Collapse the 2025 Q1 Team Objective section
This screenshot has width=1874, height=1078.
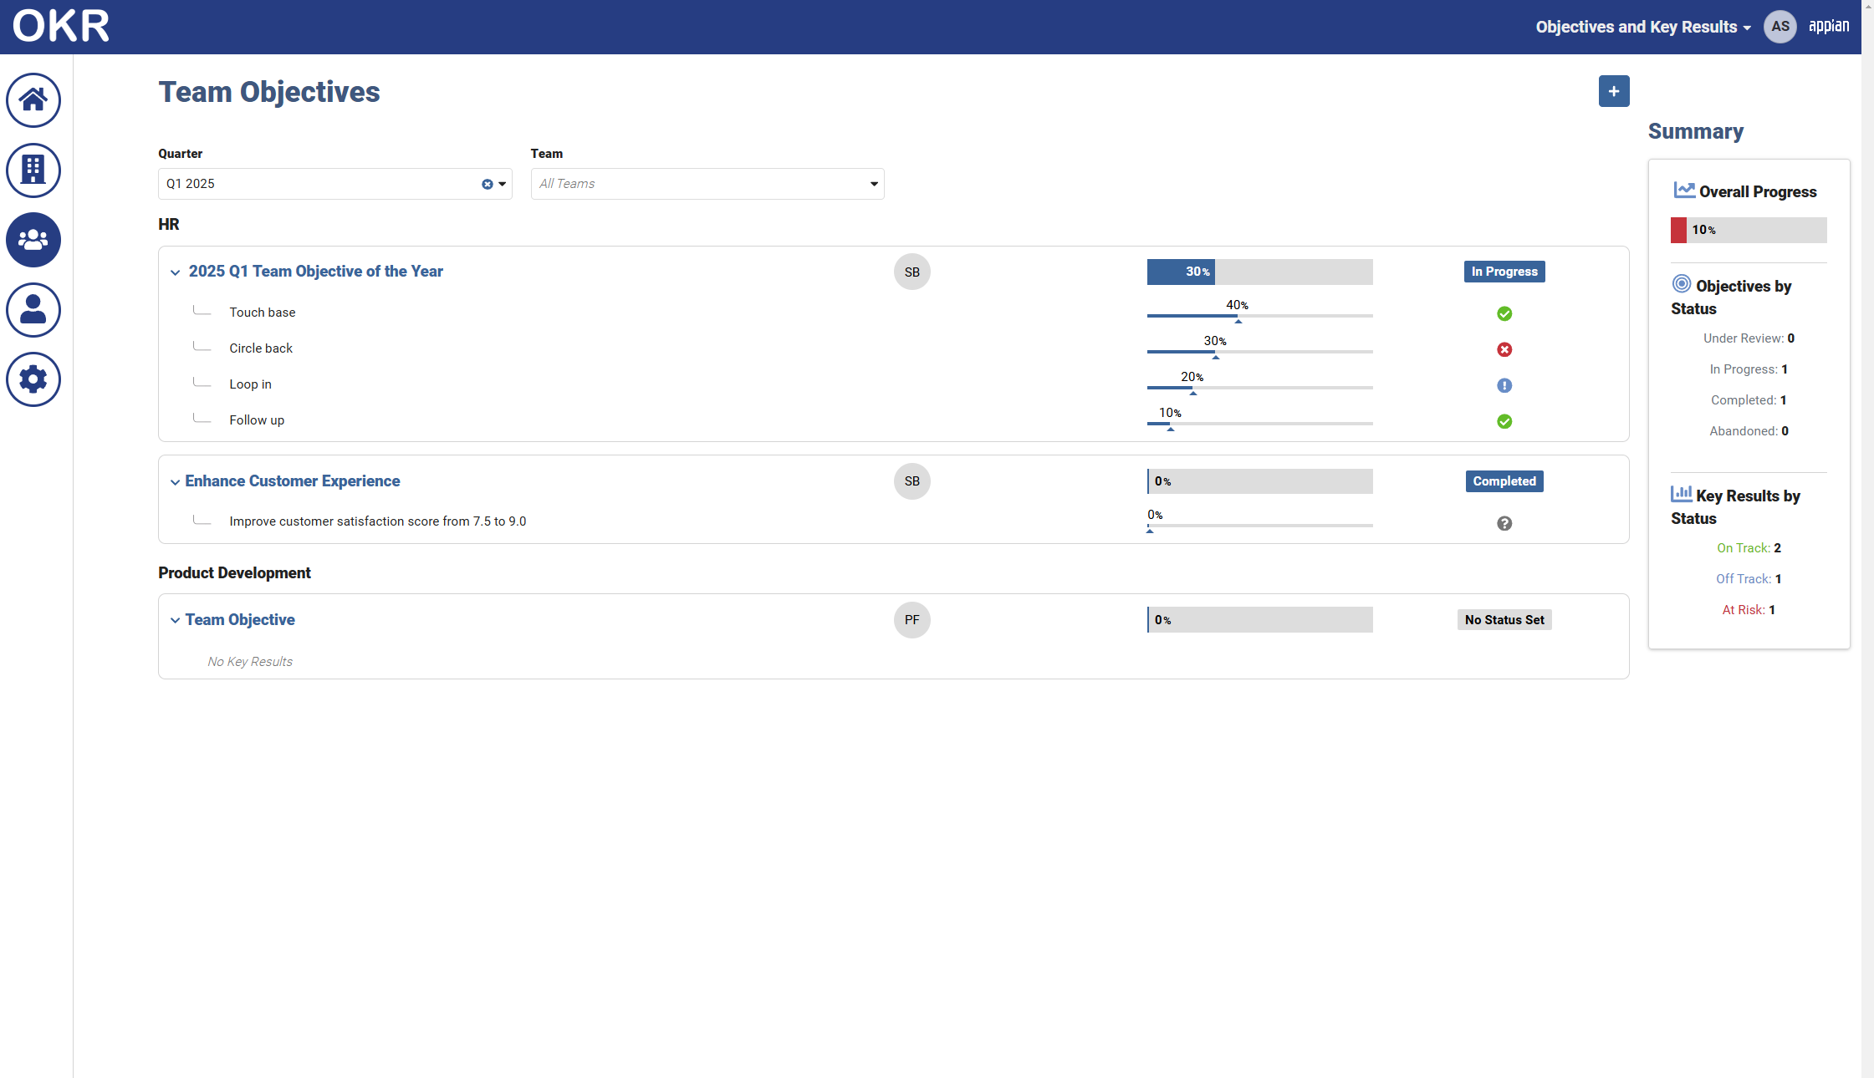175,272
